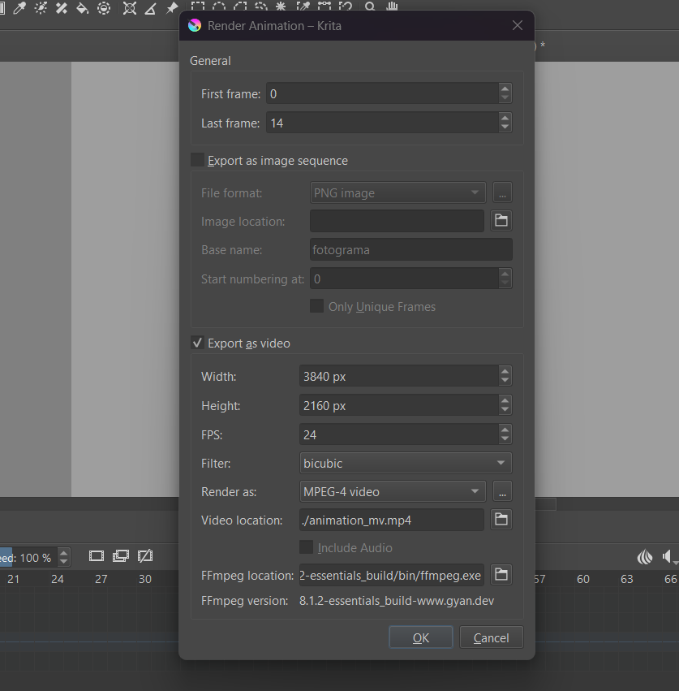Tick the Only Unique Frames checkbox
The height and width of the screenshot is (691, 679).
coord(316,306)
